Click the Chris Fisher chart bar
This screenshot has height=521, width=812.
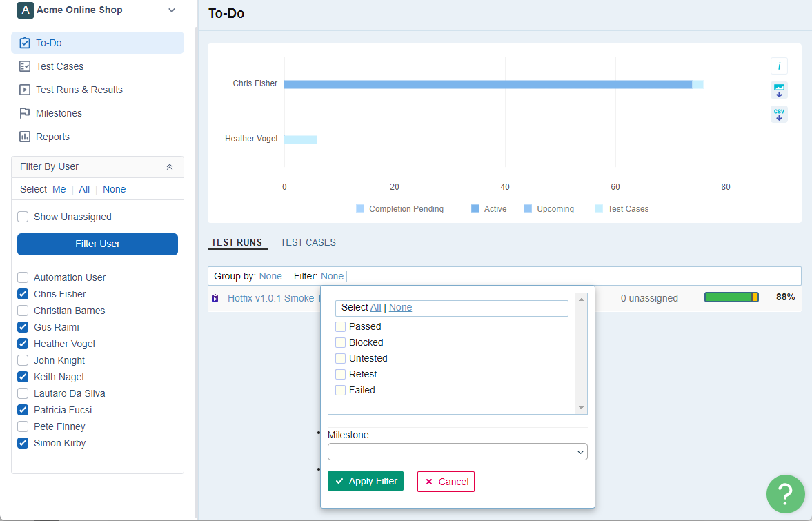point(488,84)
